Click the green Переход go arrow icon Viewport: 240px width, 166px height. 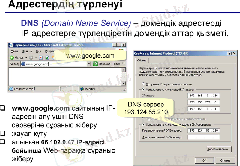pyautogui.click(x=95, y=64)
